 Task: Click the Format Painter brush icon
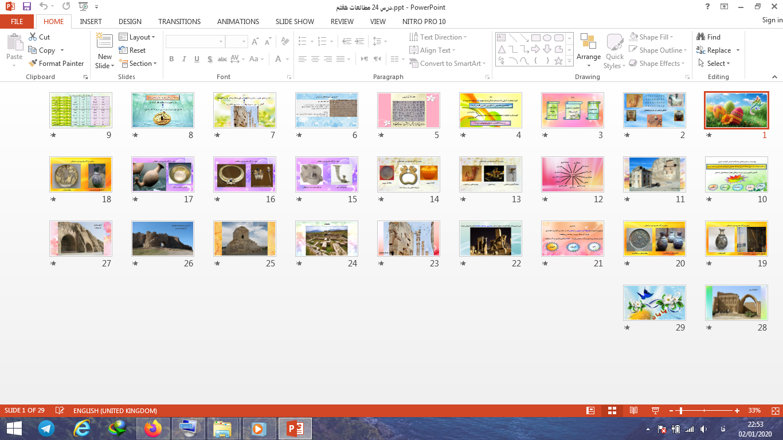[x=33, y=64]
